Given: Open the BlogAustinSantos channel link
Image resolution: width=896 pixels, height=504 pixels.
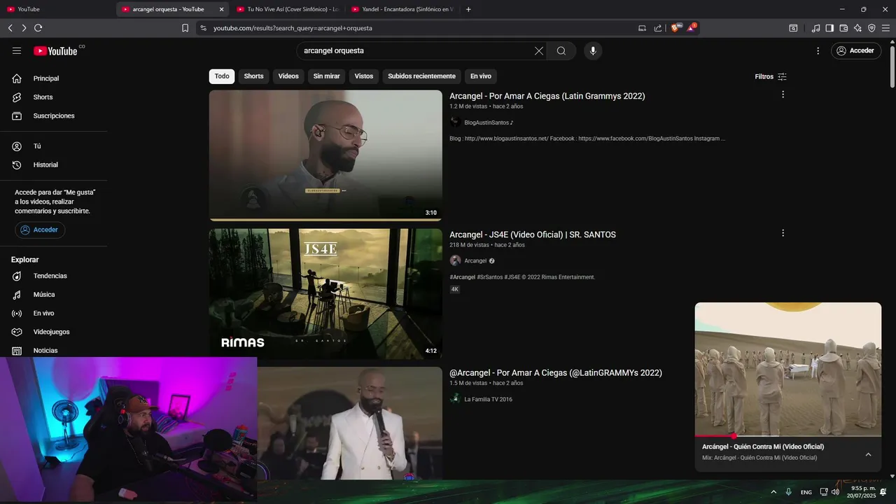Looking at the screenshot, I should (488, 122).
